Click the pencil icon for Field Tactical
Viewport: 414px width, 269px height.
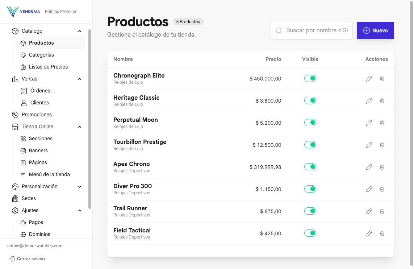(x=369, y=233)
